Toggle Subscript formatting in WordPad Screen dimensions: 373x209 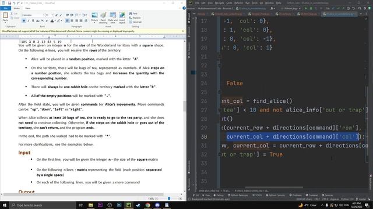pyautogui.click(x=43, y=21)
